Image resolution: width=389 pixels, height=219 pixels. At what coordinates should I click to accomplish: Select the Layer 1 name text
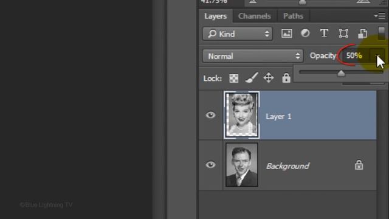[278, 116]
